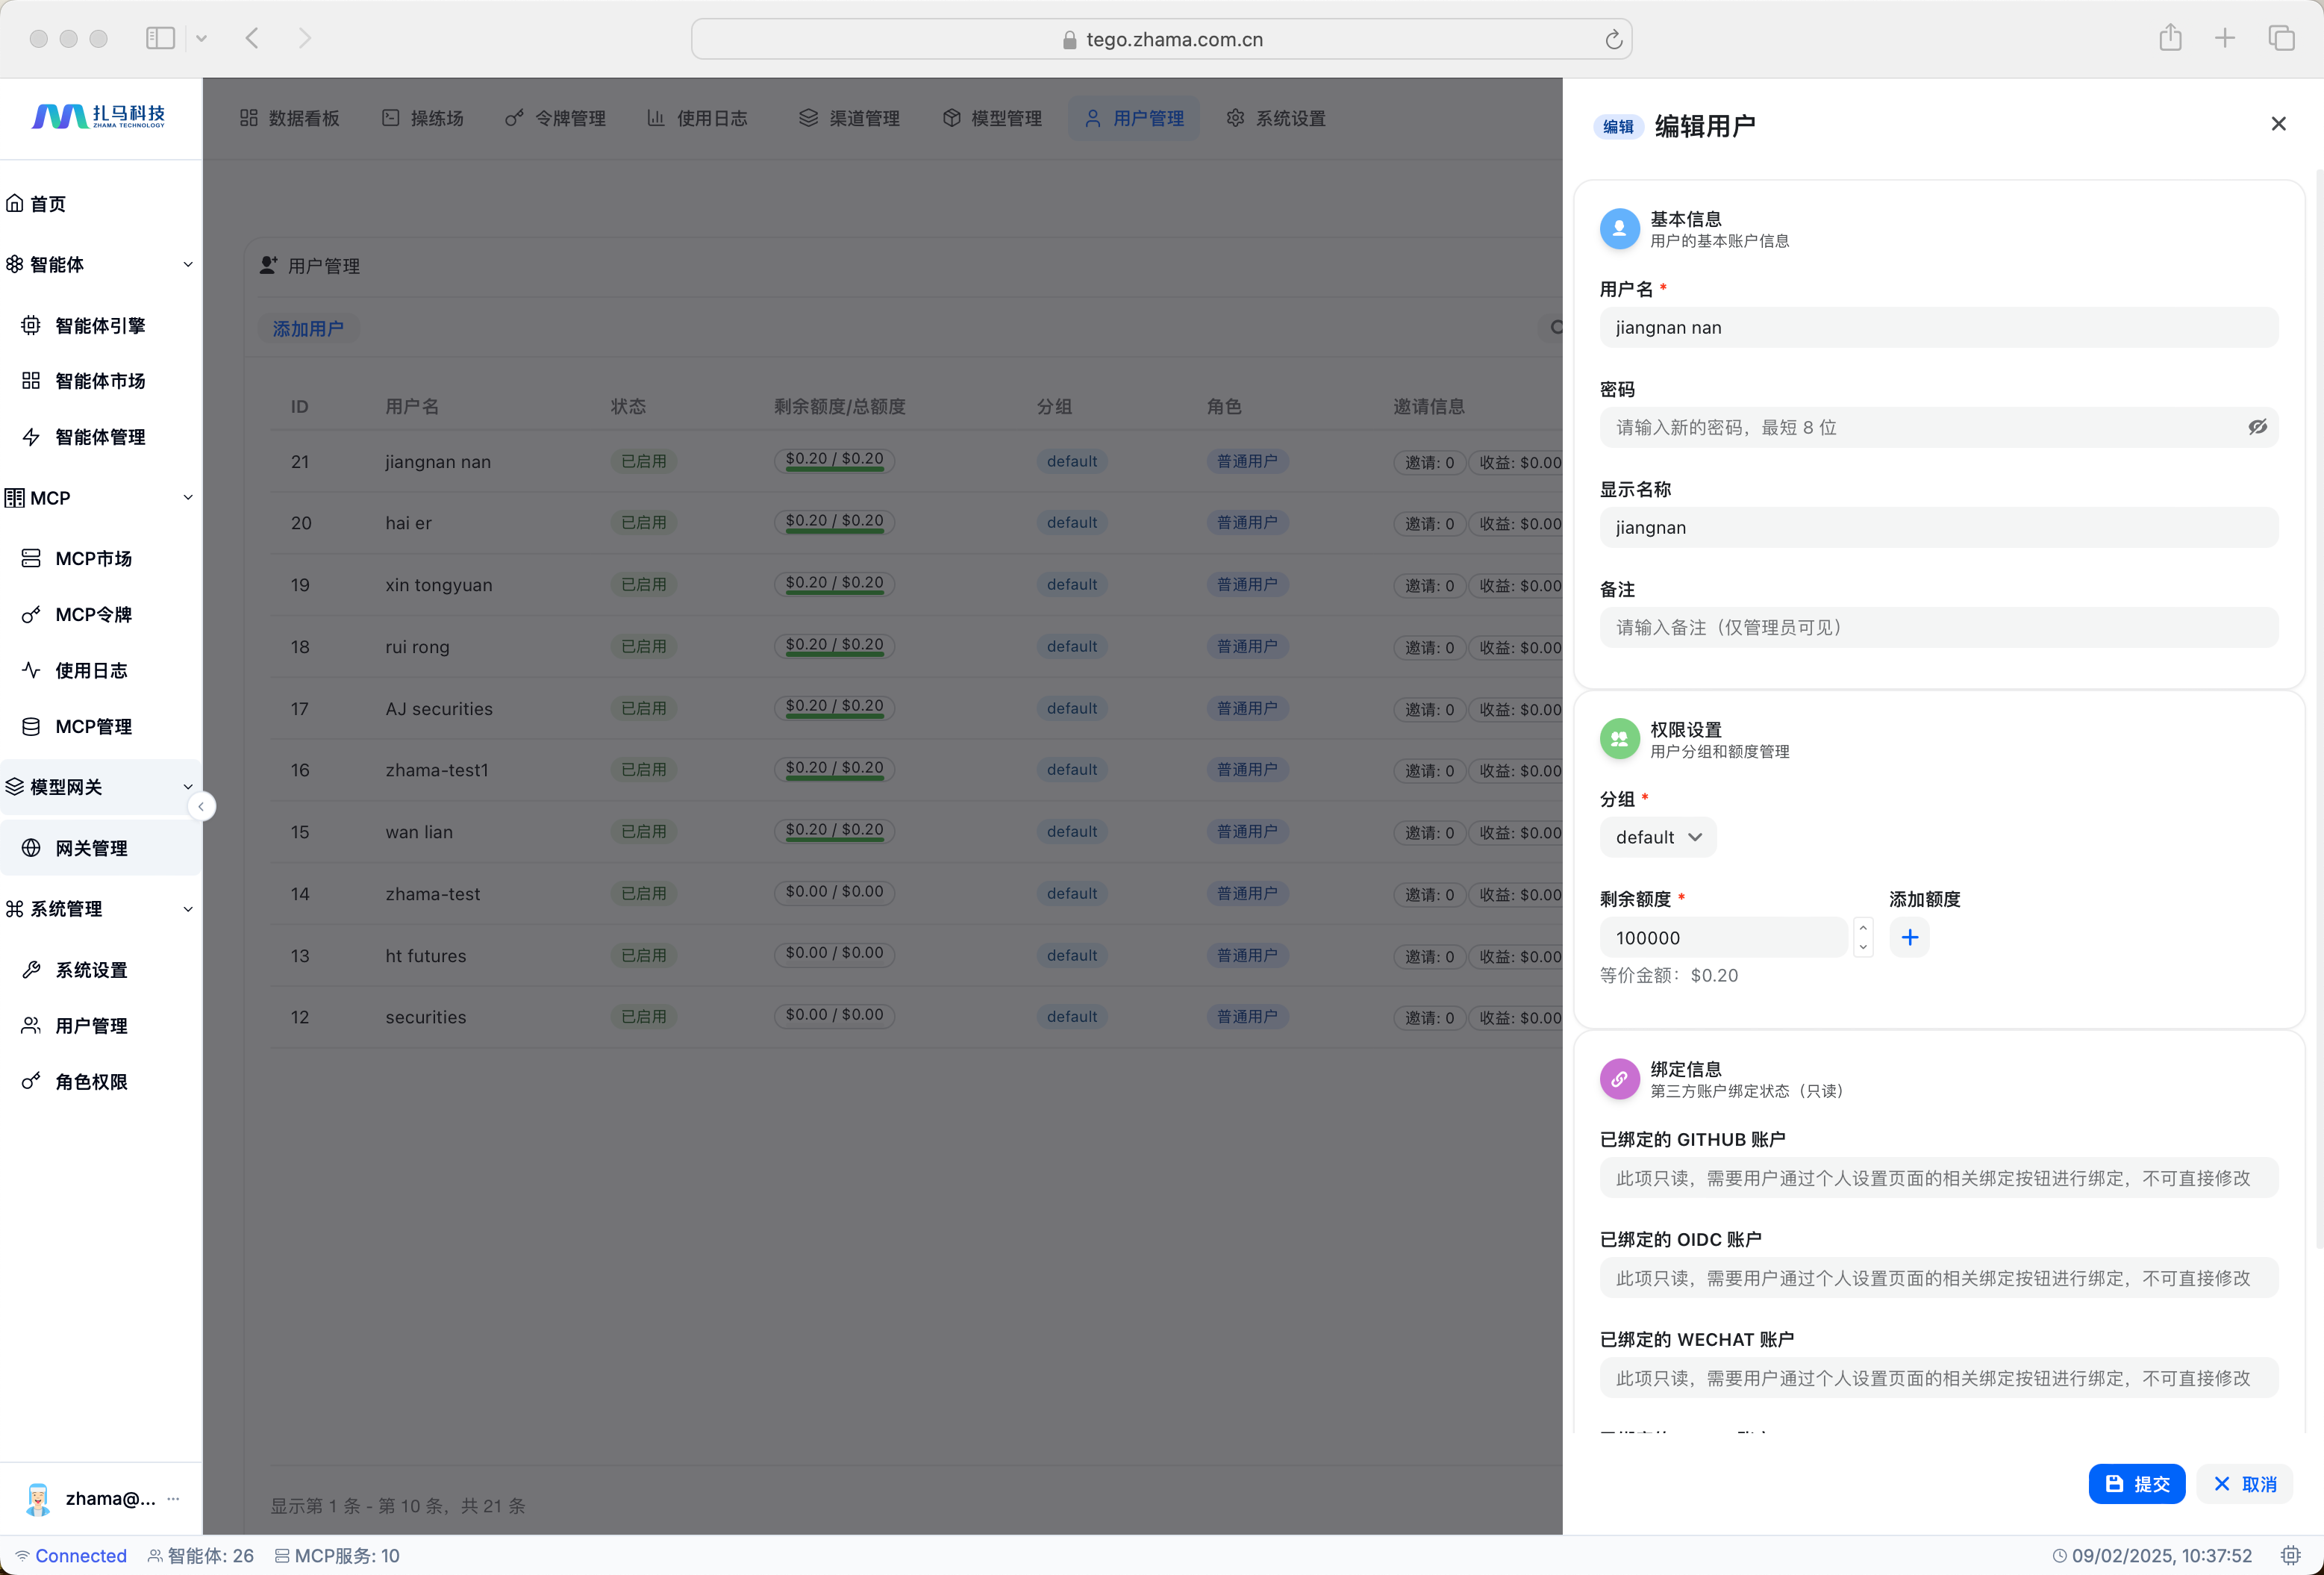
Task: Click the settings icon in status bar
Action: [x=2290, y=1555]
